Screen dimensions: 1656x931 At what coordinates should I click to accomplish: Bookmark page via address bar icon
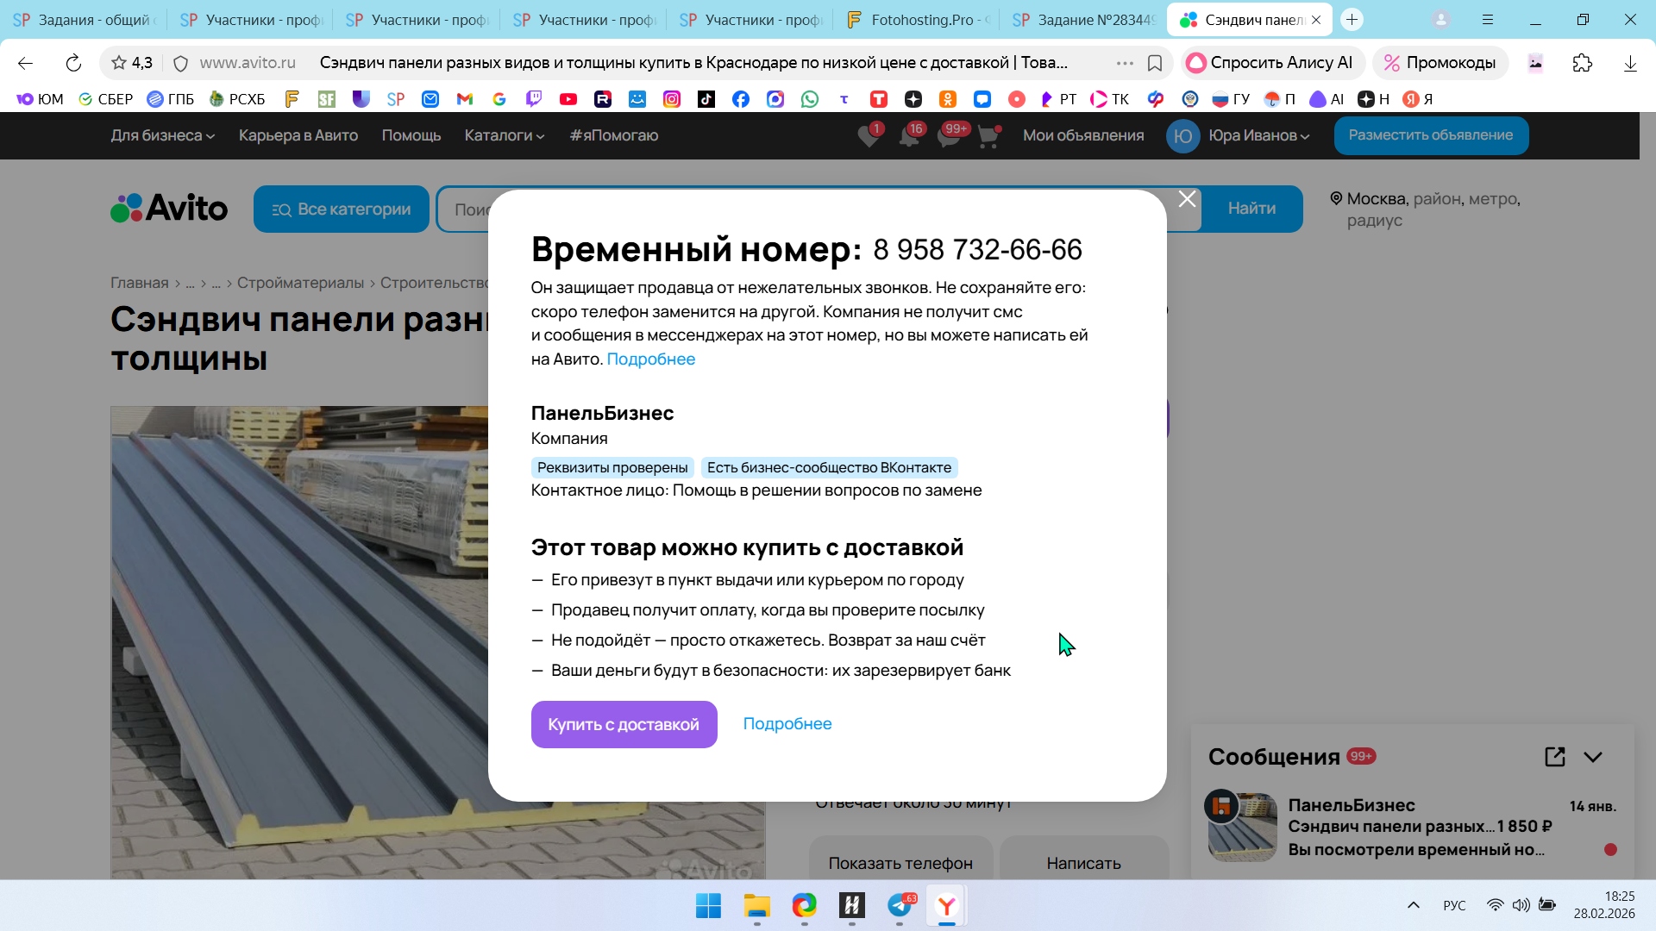(1155, 63)
